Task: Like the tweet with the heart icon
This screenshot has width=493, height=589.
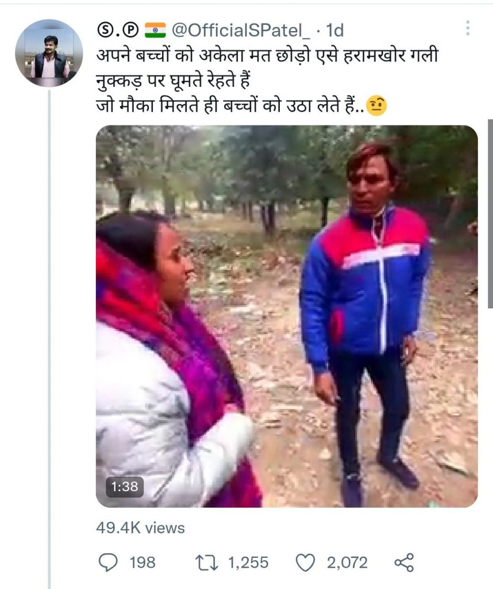Action: click(x=305, y=563)
